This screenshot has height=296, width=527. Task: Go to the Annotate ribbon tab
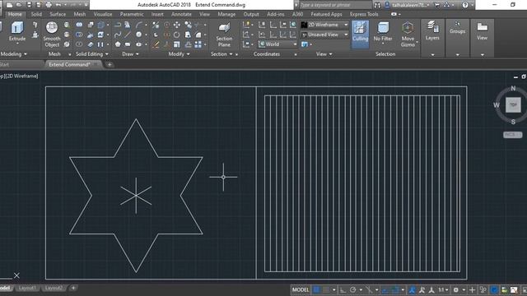181,14
